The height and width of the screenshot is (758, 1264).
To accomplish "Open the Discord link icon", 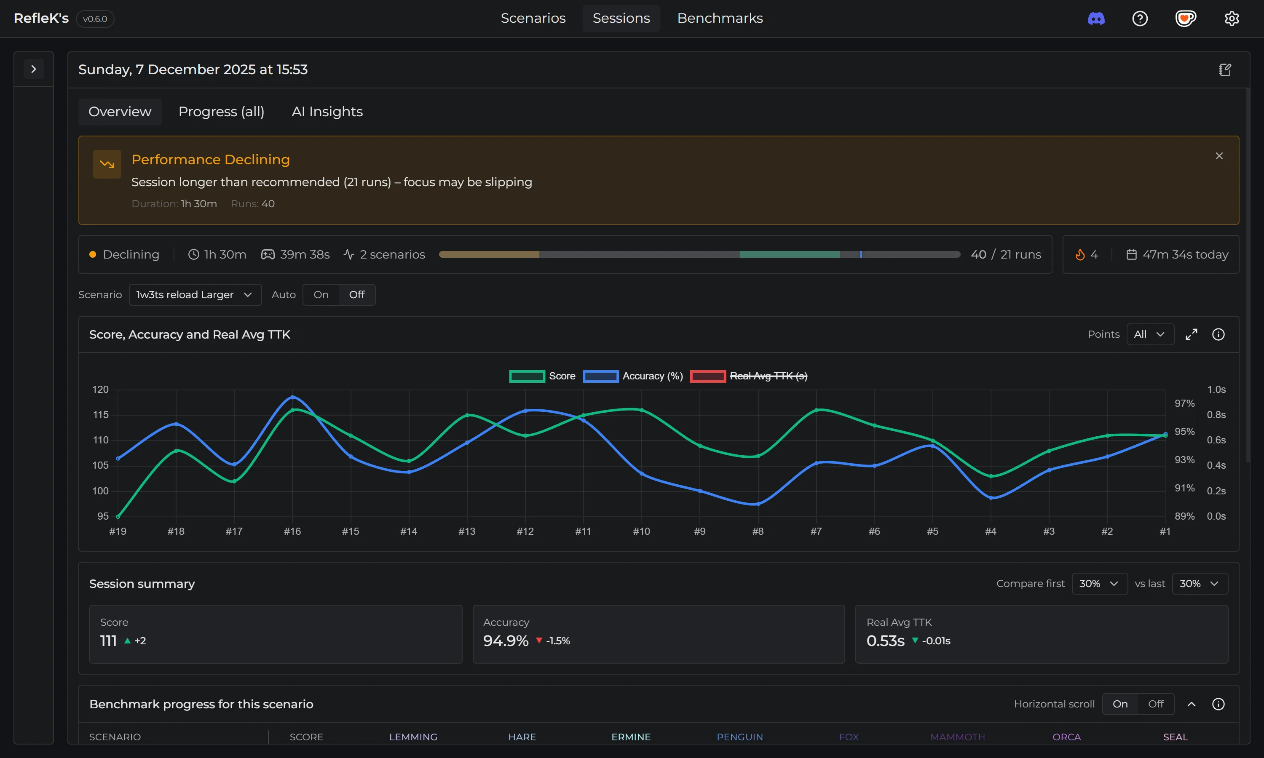I will (x=1096, y=19).
